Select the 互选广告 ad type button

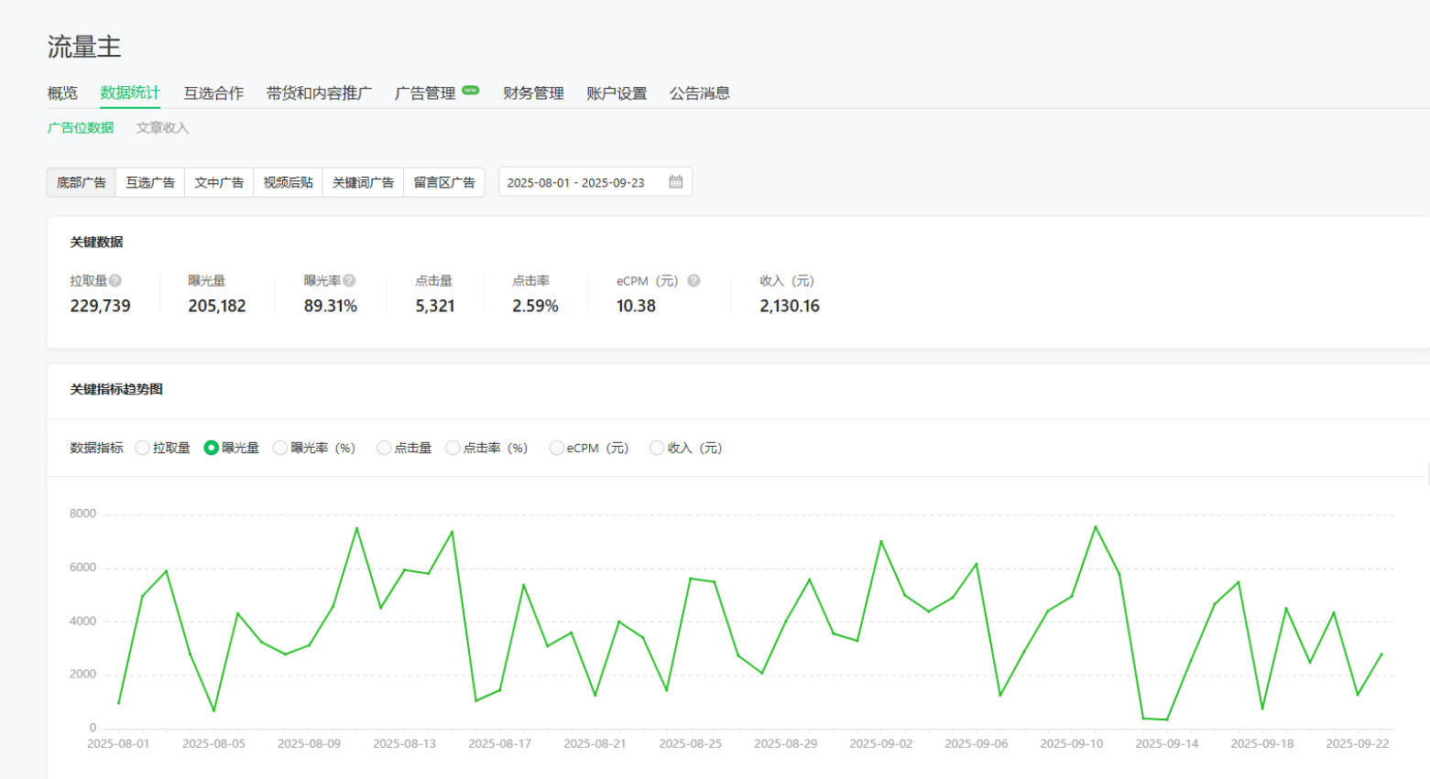pos(150,182)
